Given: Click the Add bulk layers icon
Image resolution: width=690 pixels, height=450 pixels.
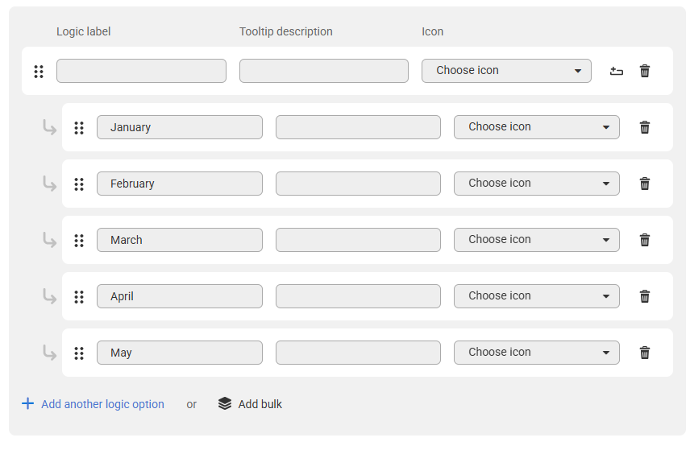Looking at the screenshot, I should click(x=224, y=403).
